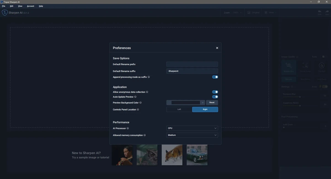Set Controls Panel Location to Right

[x=205, y=109]
